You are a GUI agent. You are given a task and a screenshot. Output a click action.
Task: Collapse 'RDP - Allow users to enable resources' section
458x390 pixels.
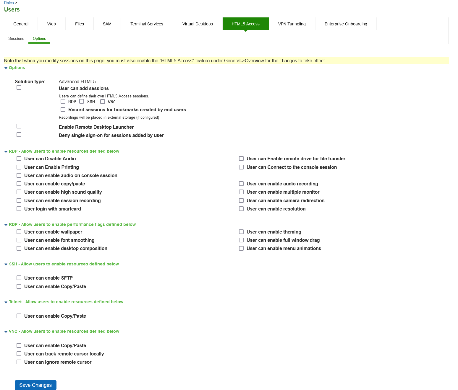pos(6,151)
